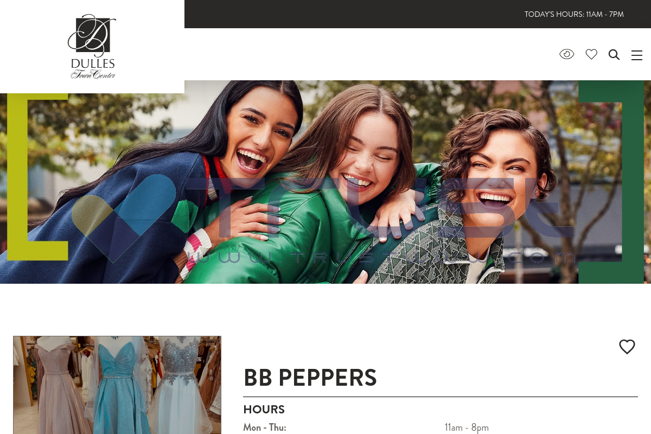651x434 pixels.
Task: Open the eye-shaped accessibility view icon
Action: [566, 54]
